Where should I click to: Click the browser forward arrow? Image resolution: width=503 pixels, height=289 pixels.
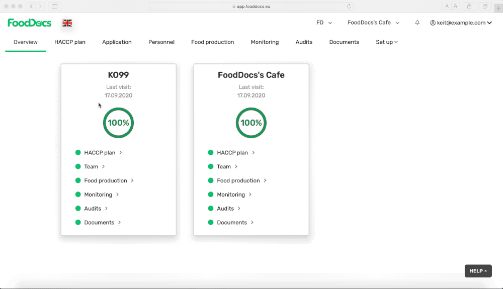(40, 6)
